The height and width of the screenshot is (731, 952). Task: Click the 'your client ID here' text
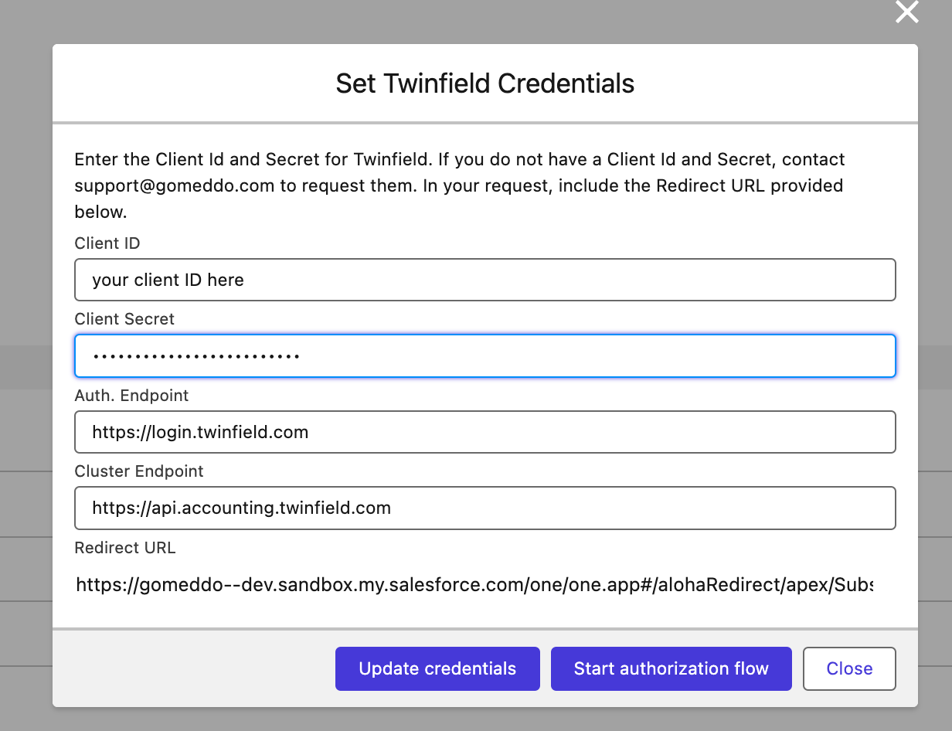(168, 280)
